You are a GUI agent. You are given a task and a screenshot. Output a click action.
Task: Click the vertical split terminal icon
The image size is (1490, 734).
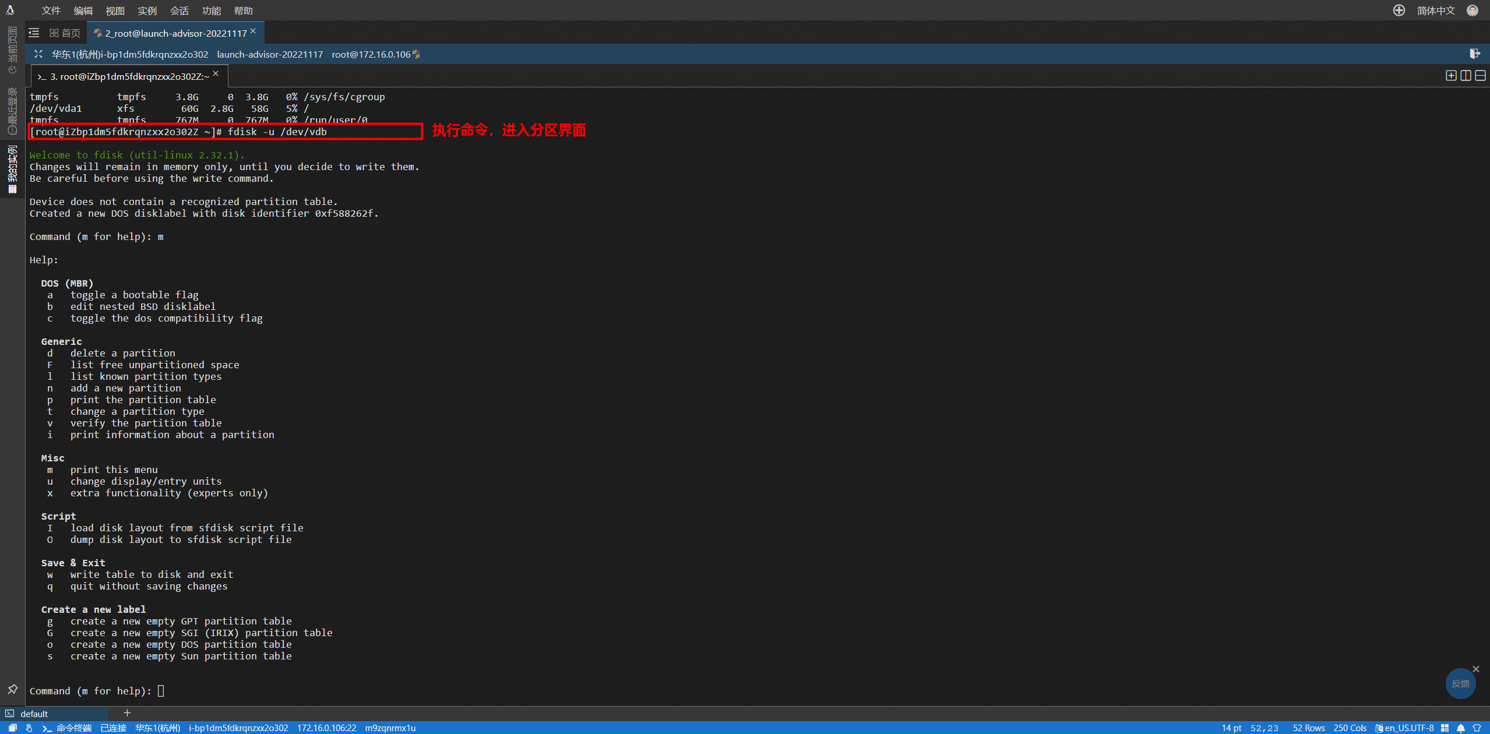(x=1464, y=75)
